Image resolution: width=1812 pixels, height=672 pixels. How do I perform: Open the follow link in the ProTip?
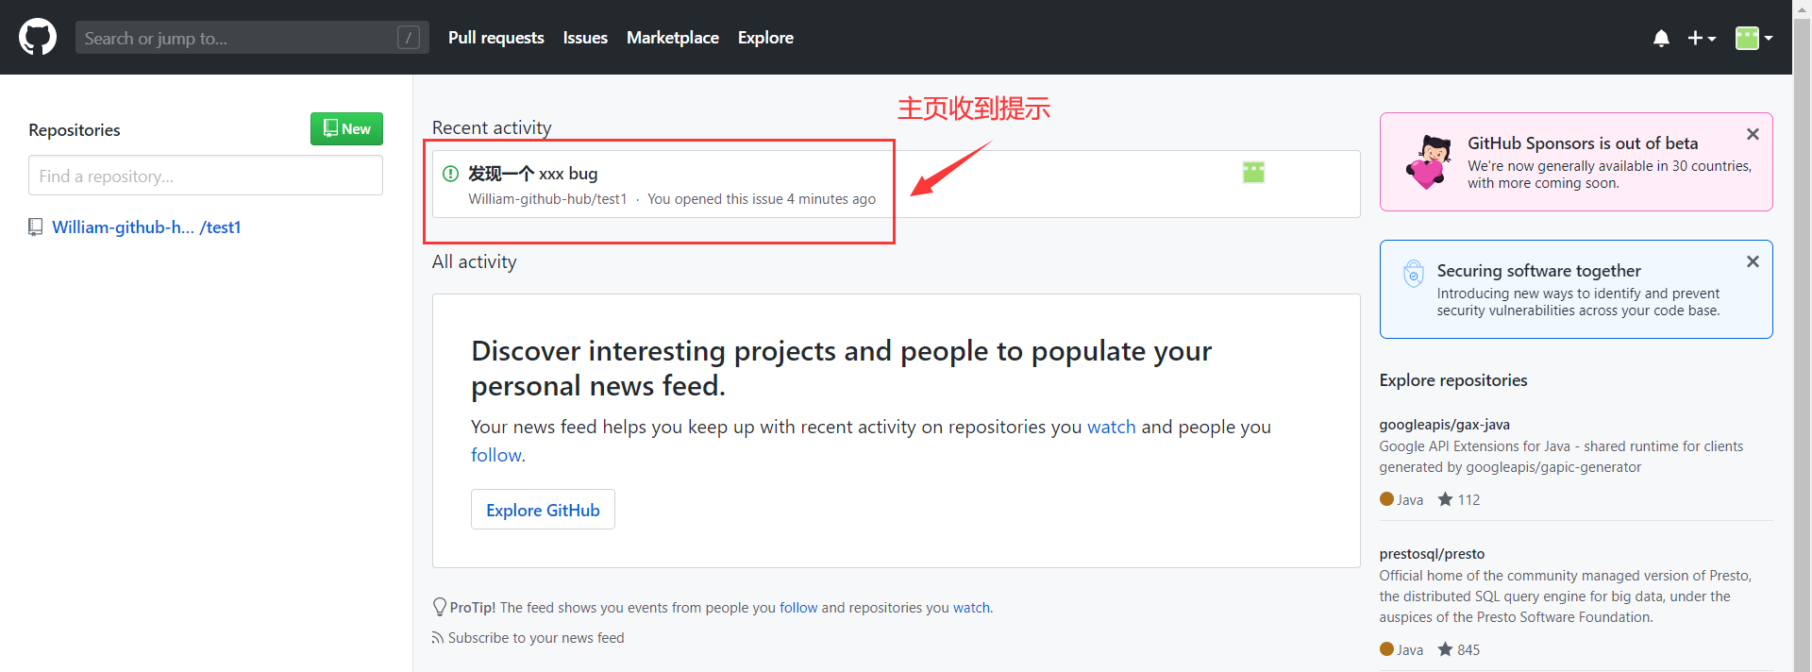(798, 608)
